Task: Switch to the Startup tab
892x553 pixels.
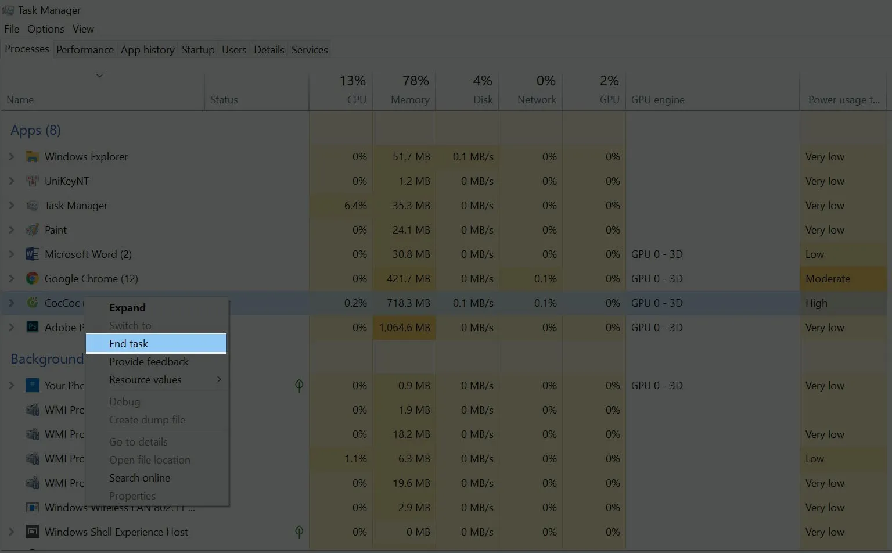Action: (198, 50)
